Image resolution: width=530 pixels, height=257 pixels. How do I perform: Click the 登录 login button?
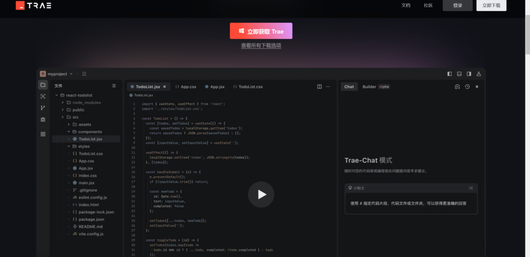click(458, 5)
